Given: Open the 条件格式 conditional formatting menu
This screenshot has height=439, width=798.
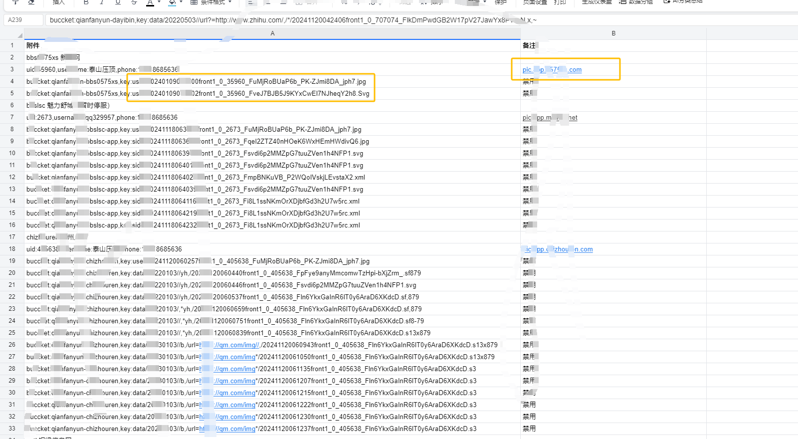Looking at the screenshot, I should tap(211, 2).
